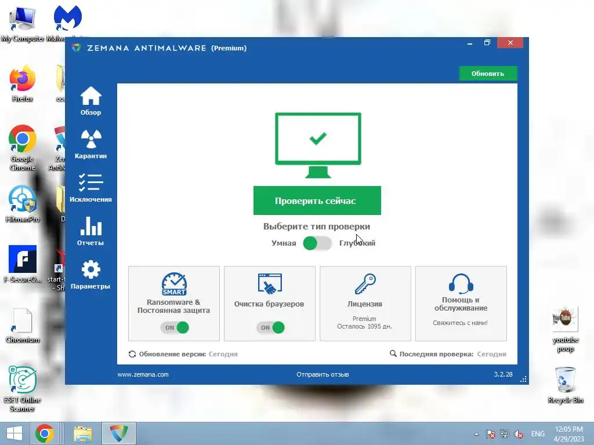Click Обновление версии refresh icon
Viewport: 594px width, 445px height.
pos(132,354)
